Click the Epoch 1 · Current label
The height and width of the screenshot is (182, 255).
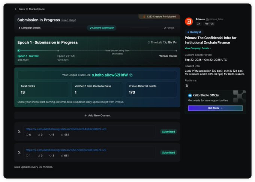click(28, 56)
